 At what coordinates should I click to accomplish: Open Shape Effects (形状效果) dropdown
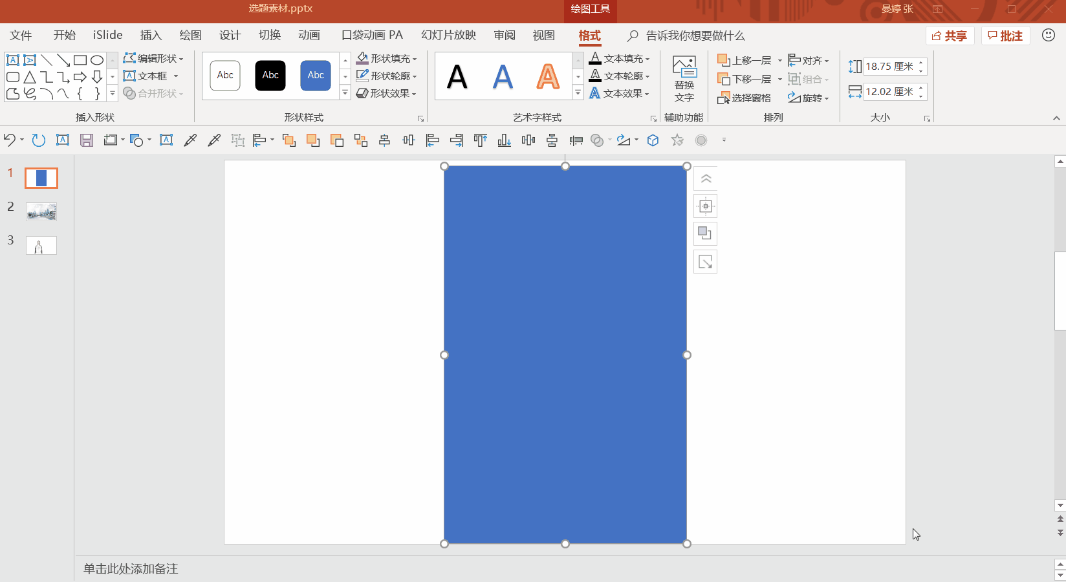(x=387, y=93)
